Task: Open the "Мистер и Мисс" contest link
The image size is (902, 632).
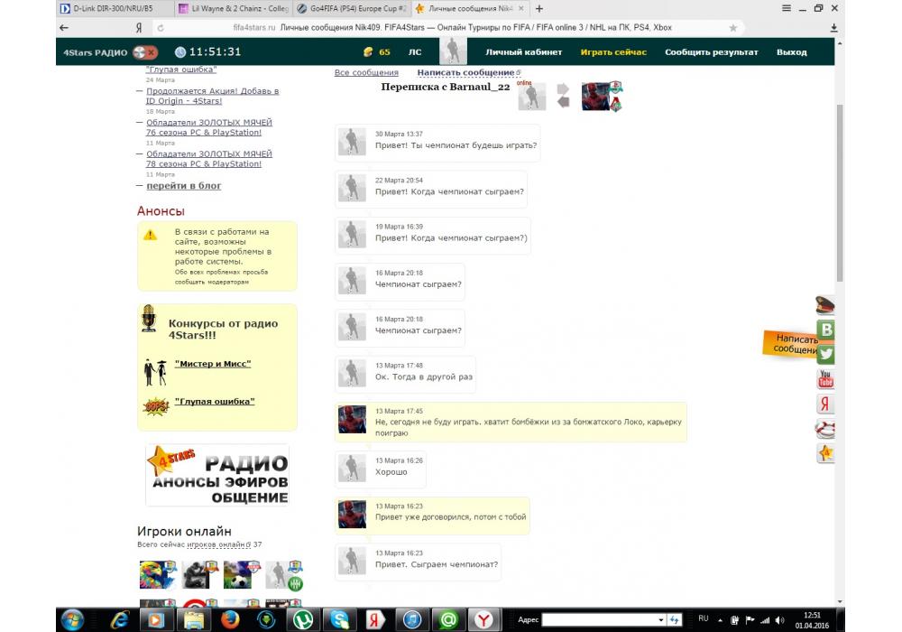Action: pos(213,364)
